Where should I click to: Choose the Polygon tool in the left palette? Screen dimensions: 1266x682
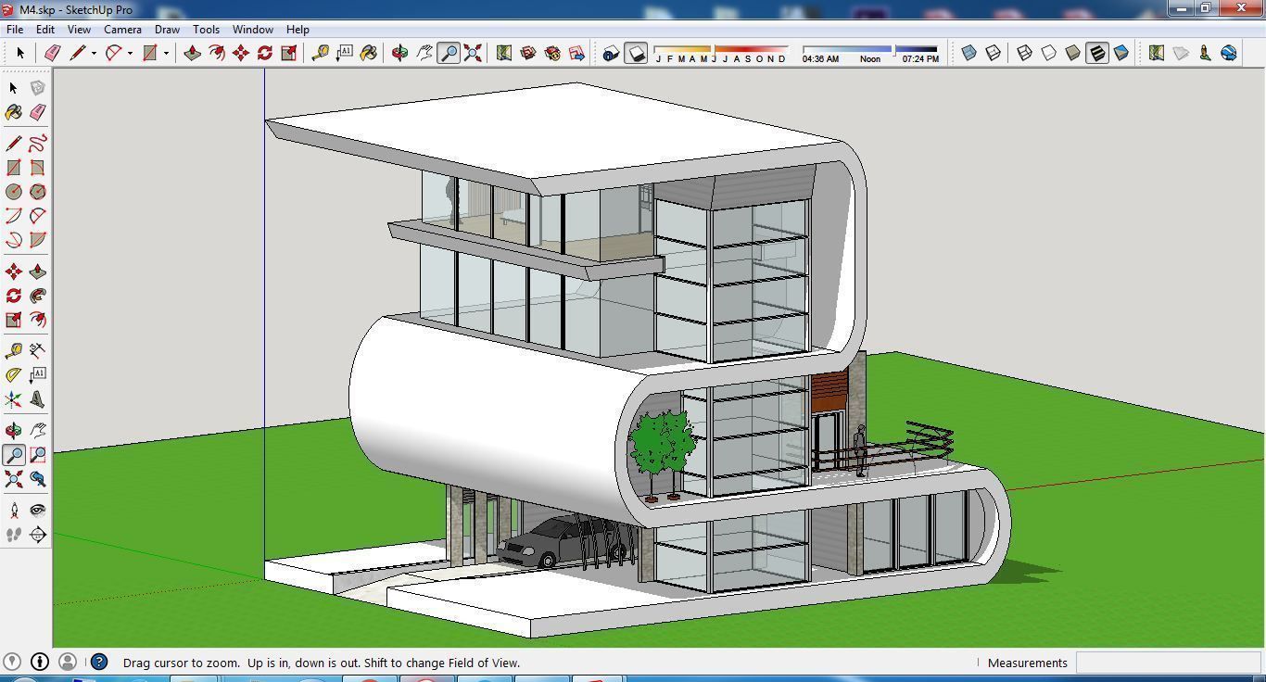pos(37,192)
